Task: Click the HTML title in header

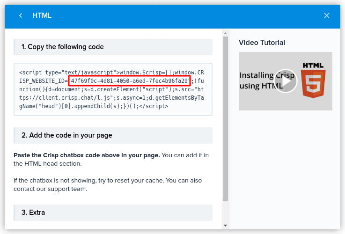Action: coord(42,15)
